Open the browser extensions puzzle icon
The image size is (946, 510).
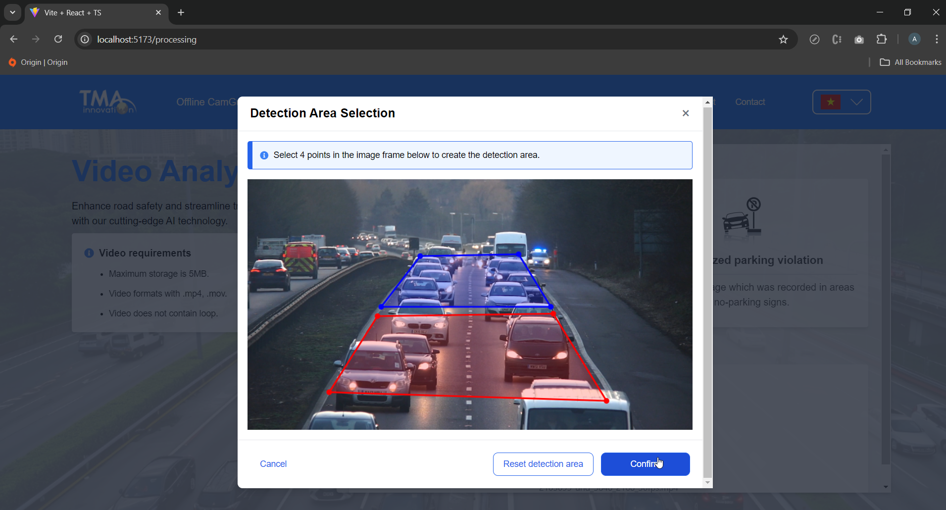pyautogui.click(x=882, y=39)
